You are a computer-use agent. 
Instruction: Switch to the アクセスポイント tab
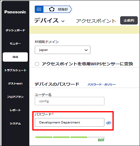[x=96, y=21]
